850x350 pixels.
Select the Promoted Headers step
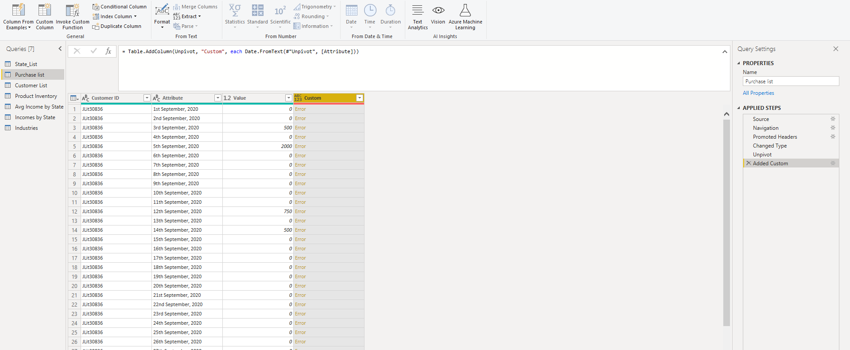pos(791,137)
